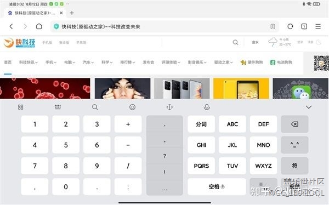Tap the backspace key
Screen dimensions: 329x205
(294, 124)
